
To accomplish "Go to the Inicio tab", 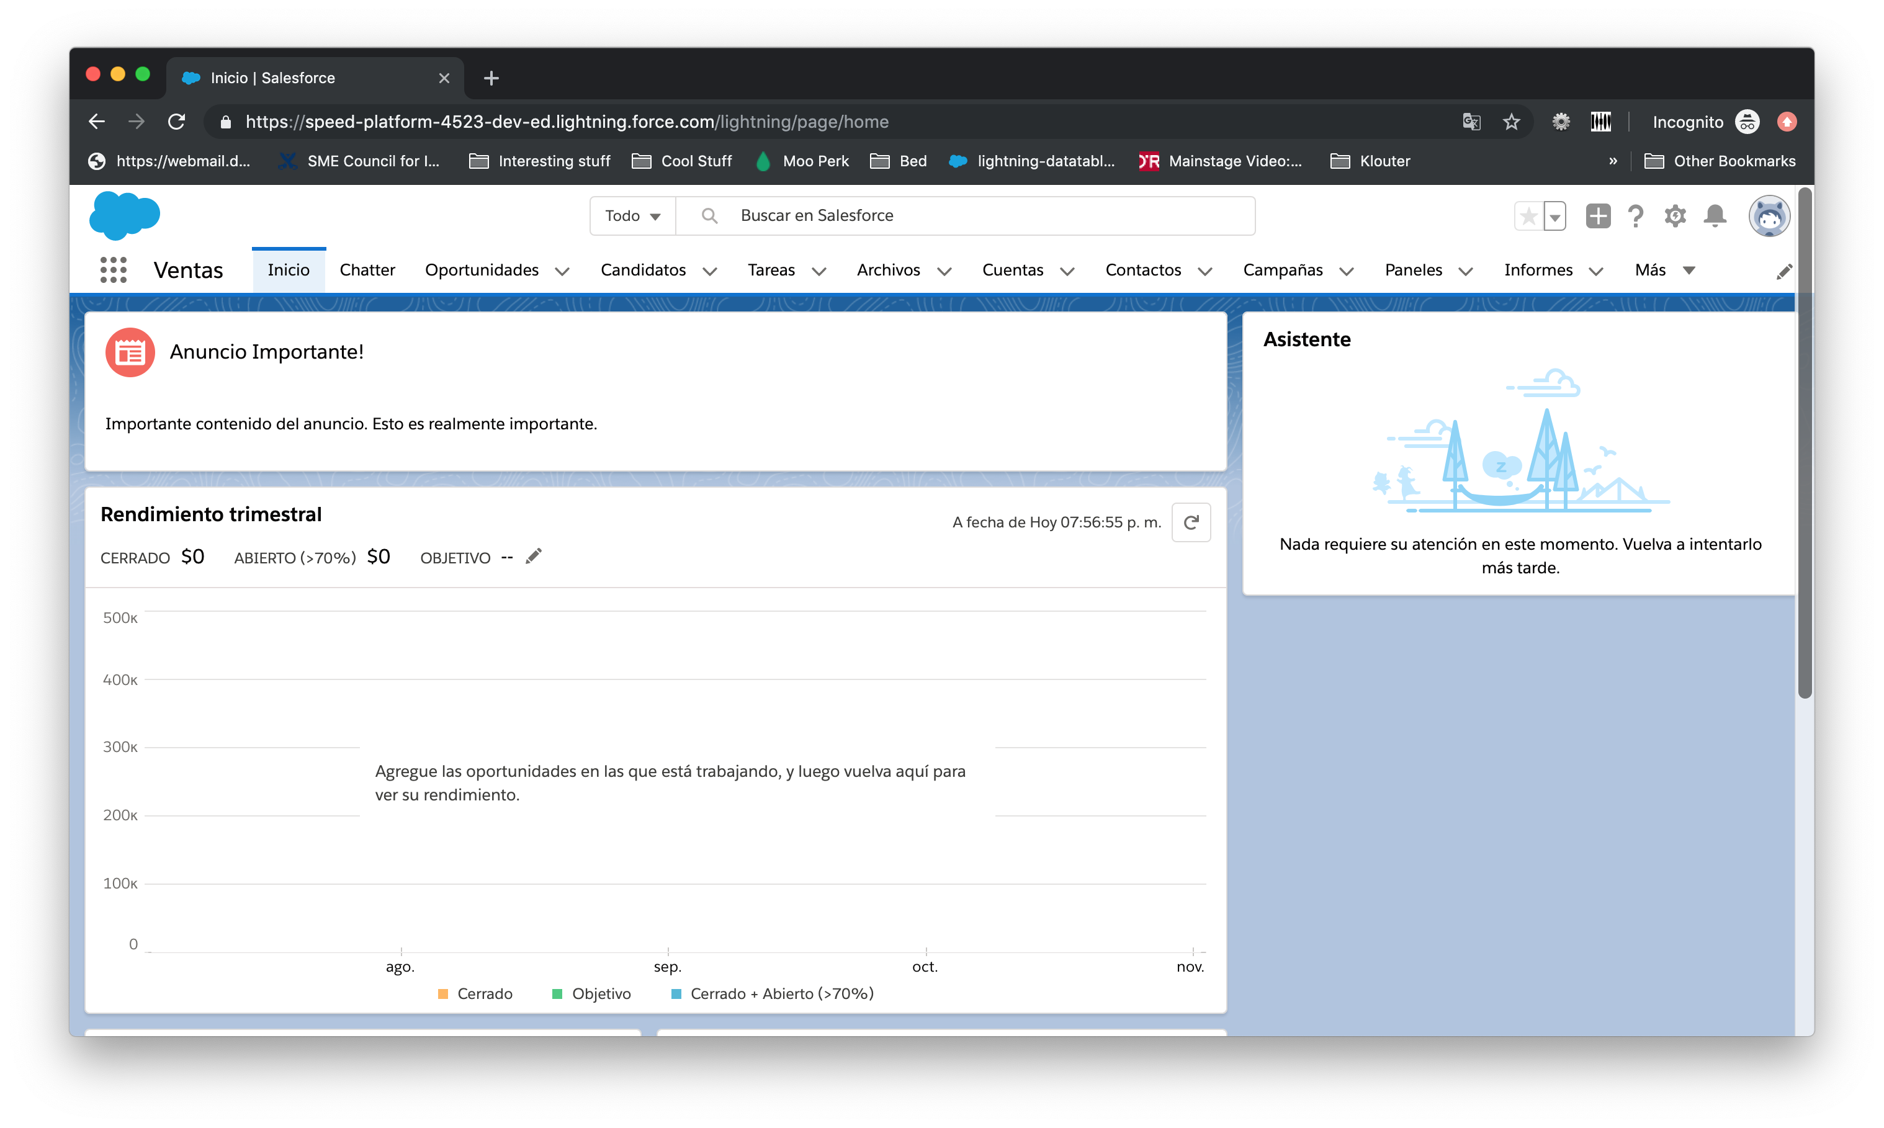I will (x=288, y=270).
